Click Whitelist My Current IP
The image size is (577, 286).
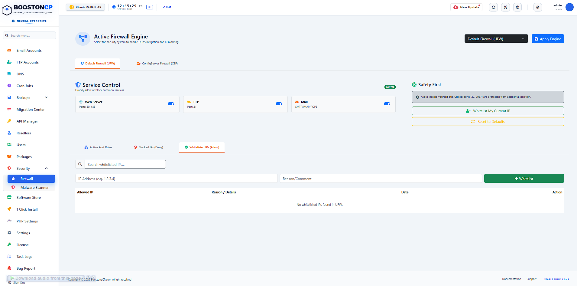point(488,111)
